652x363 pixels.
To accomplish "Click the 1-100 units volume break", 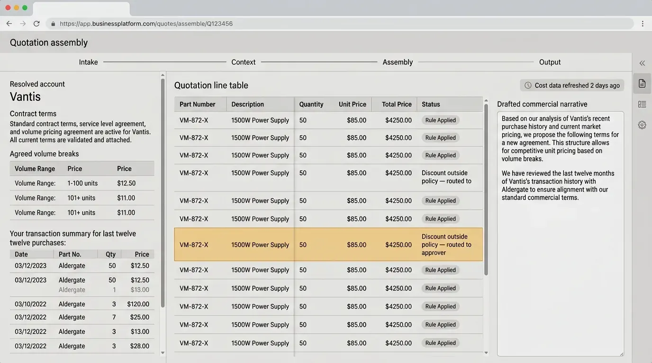I will 82,183.
